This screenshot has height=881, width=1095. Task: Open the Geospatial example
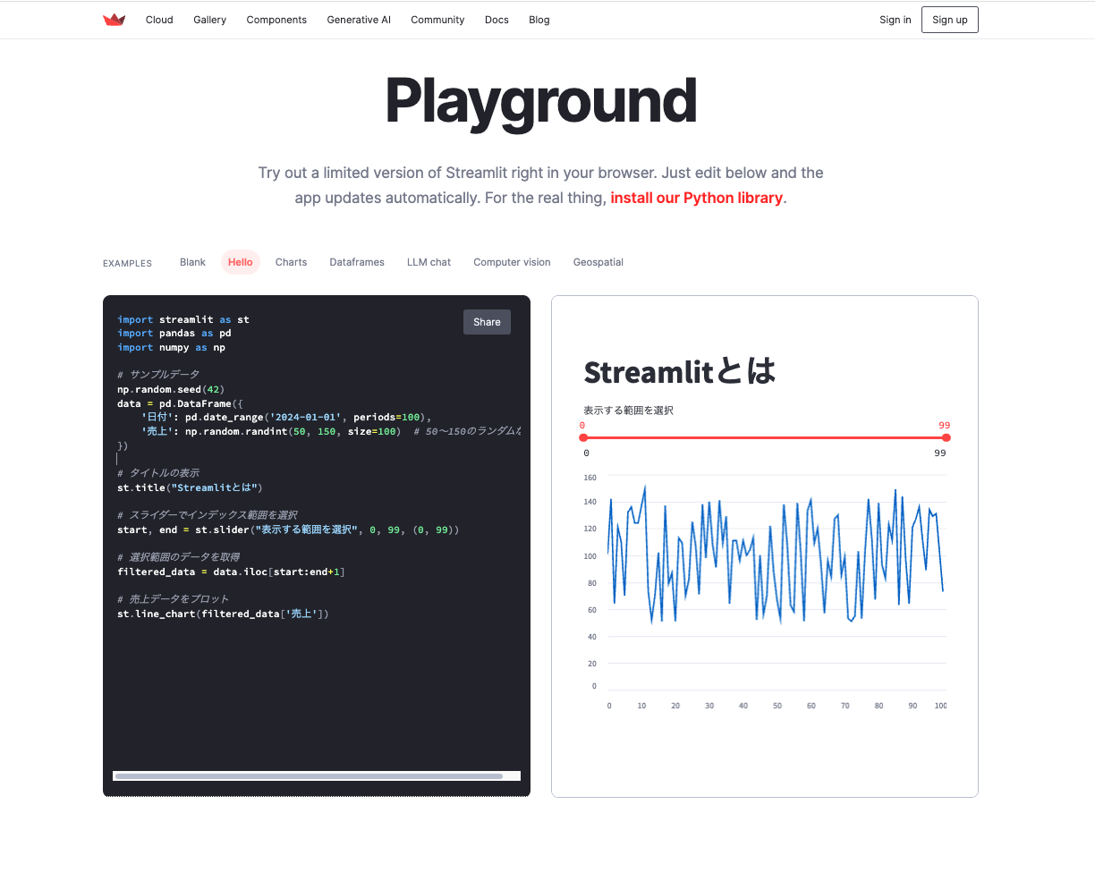[x=598, y=262]
